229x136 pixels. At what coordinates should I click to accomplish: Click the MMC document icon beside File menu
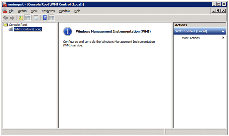5,11
